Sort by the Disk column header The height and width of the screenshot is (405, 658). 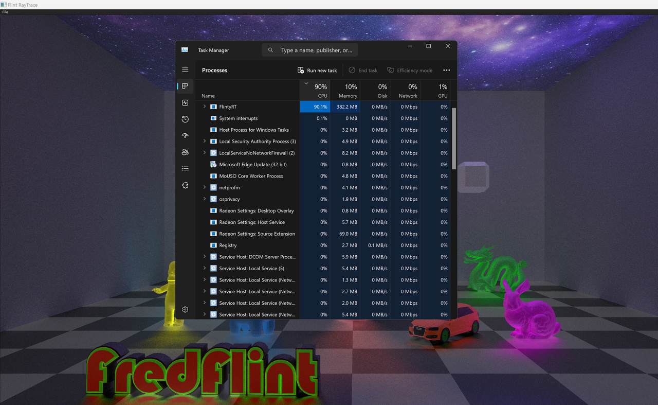click(x=375, y=90)
